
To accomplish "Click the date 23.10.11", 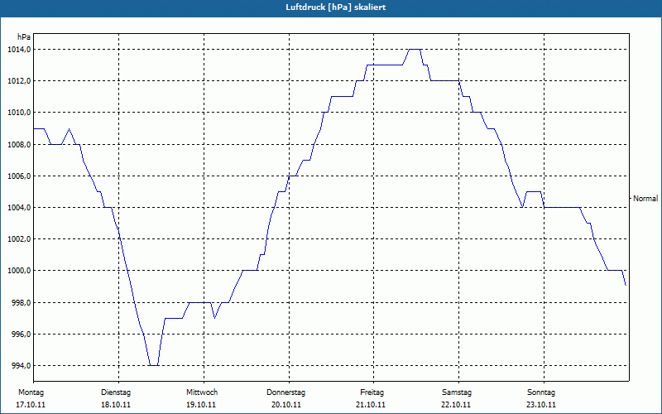I will click(x=541, y=405).
